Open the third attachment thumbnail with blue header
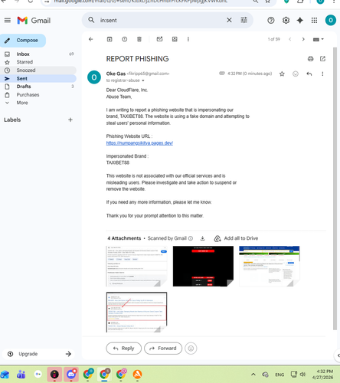Viewport: 340px width, 383px height. click(270, 266)
